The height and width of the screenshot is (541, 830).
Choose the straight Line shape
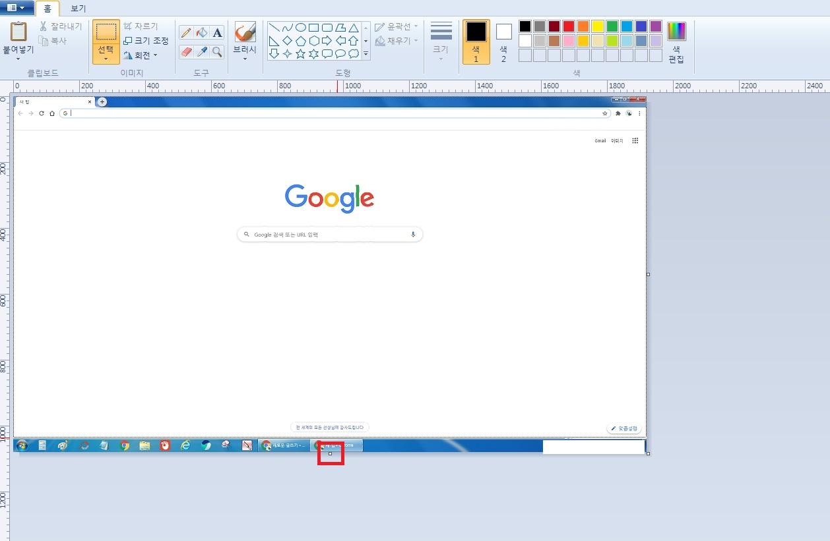coord(274,28)
